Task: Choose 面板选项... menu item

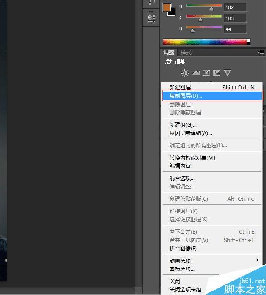Action: point(212,269)
